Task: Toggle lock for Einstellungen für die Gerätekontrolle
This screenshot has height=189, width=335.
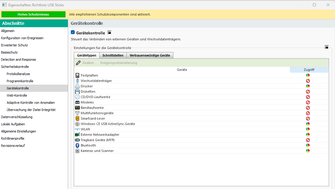Action: click(x=327, y=47)
